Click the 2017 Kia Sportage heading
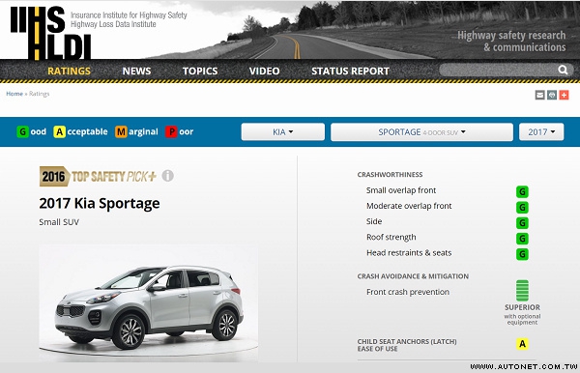Viewport: 580px width, 373px height. click(100, 203)
